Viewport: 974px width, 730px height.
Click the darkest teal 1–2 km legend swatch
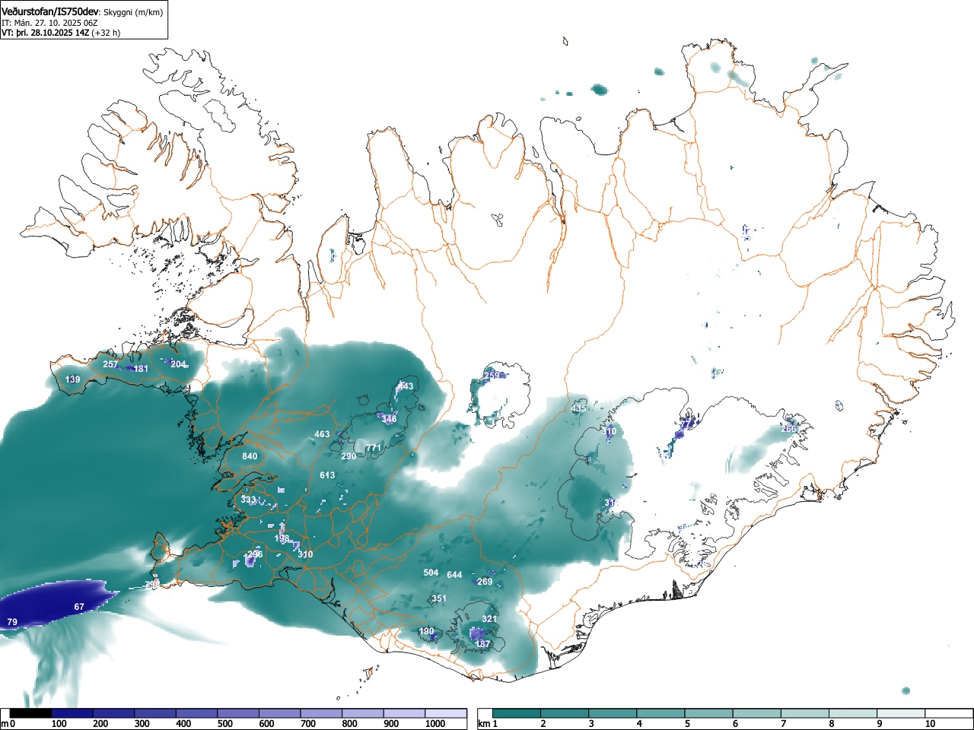pos(517,713)
